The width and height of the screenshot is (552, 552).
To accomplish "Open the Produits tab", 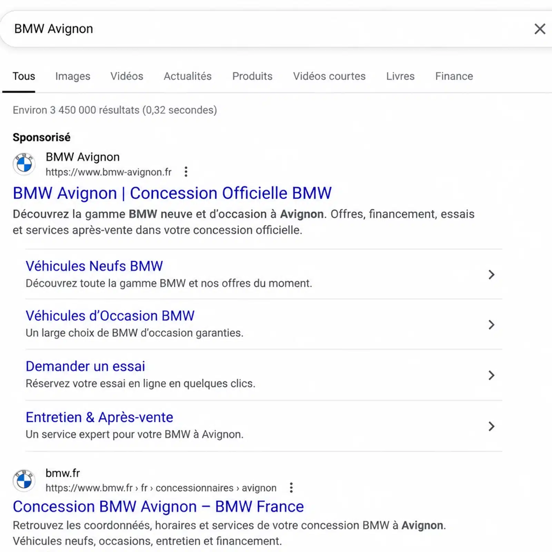I will (252, 76).
